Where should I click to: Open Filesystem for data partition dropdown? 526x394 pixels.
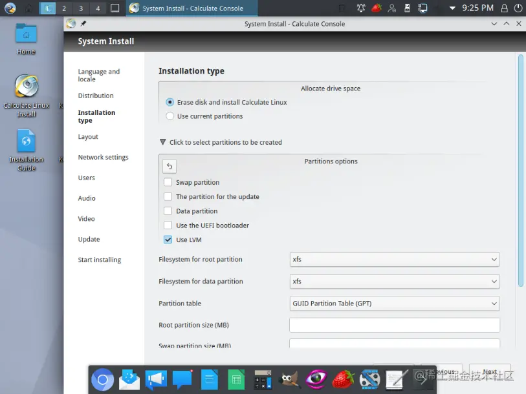pyautogui.click(x=395, y=282)
